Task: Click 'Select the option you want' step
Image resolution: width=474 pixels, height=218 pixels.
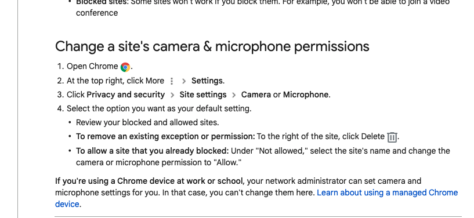Action: [x=159, y=108]
